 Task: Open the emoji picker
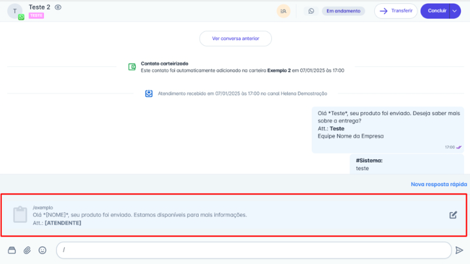tap(43, 250)
